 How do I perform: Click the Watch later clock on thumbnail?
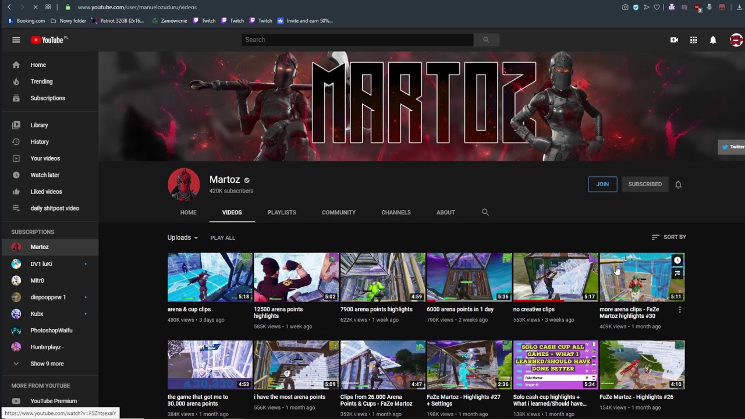677,260
